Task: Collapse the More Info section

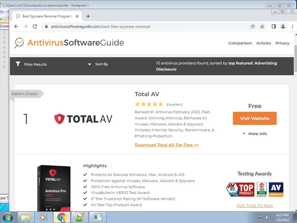Action: point(255,134)
